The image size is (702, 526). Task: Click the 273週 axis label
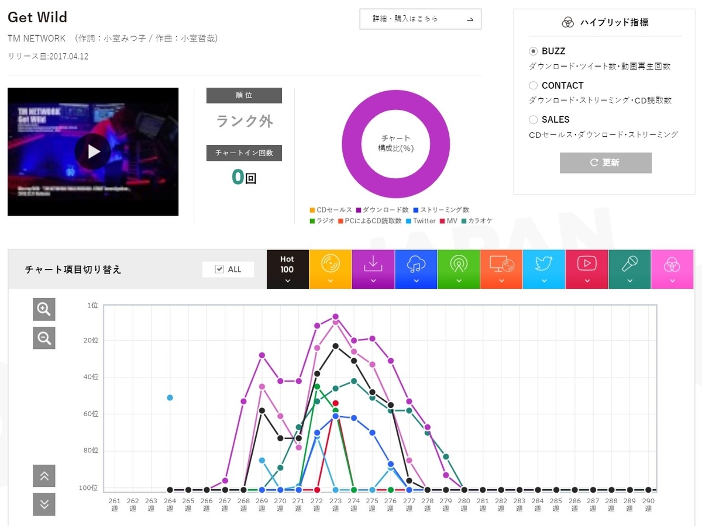tap(335, 504)
